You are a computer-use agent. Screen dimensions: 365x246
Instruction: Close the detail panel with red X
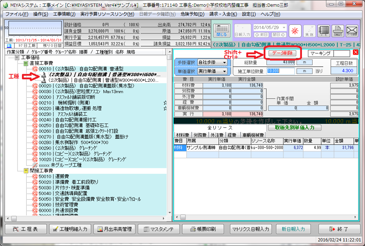point(355,52)
